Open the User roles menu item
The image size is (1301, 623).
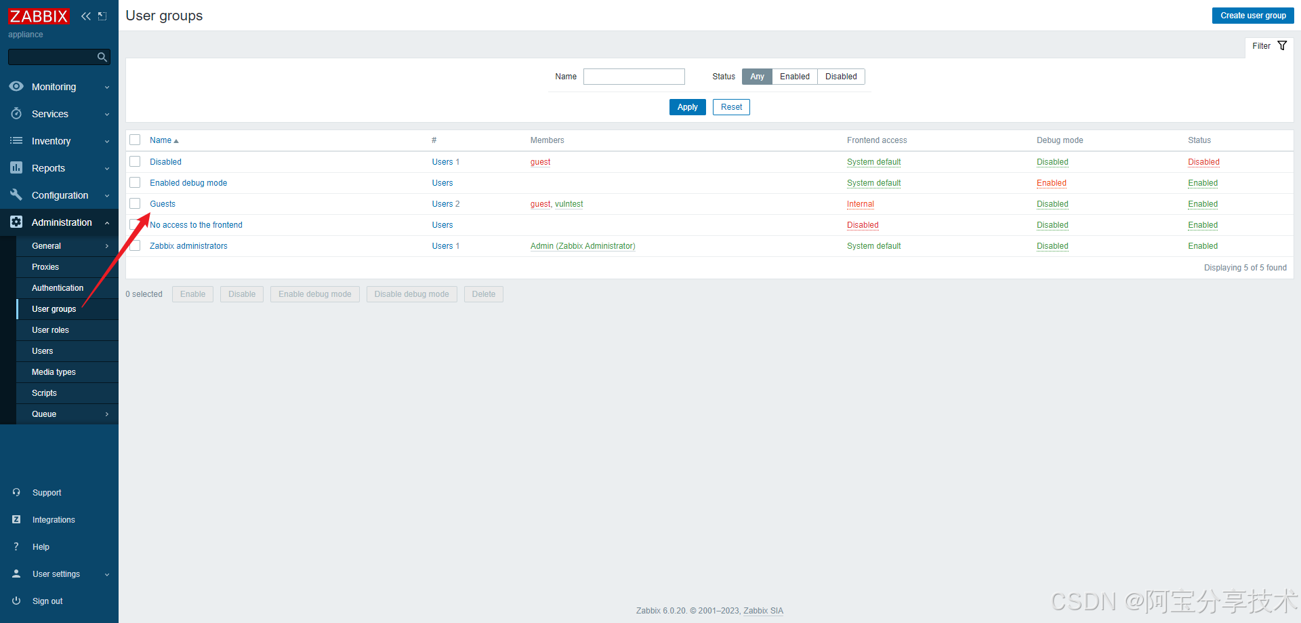[x=67, y=330]
